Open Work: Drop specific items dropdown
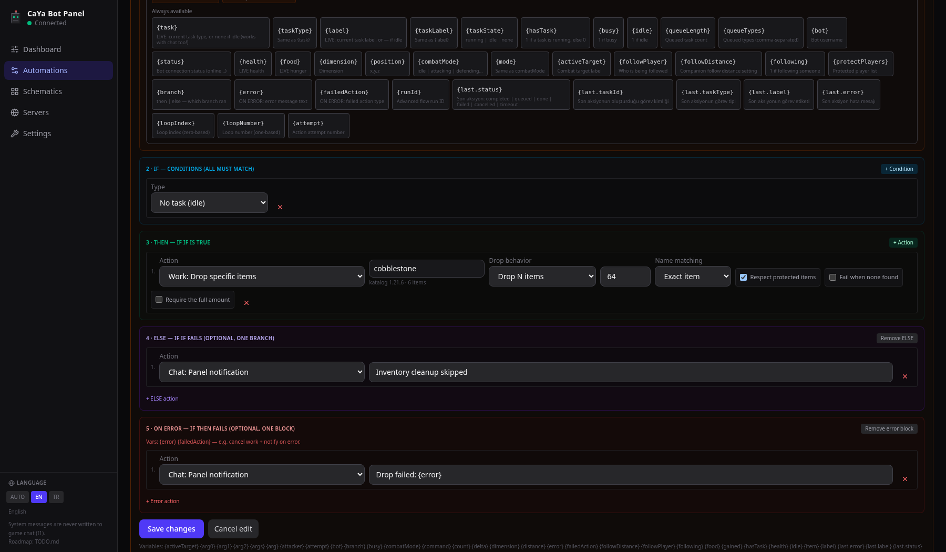Screen dimensions: 946x552 click(262, 277)
